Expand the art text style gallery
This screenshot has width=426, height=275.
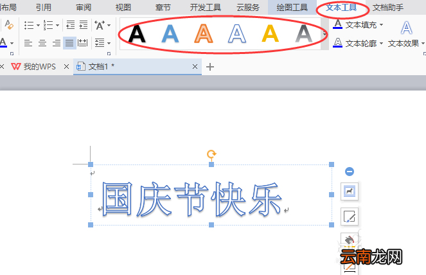click(324, 34)
